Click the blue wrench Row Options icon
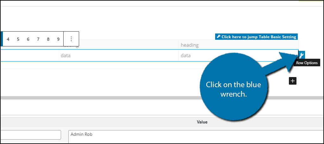The image size is (324, 144). [x=302, y=55]
